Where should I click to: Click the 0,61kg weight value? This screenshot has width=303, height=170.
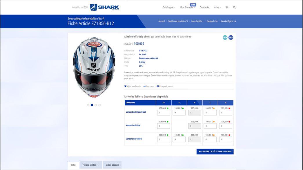pyautogui.click(x=142, y=62)
